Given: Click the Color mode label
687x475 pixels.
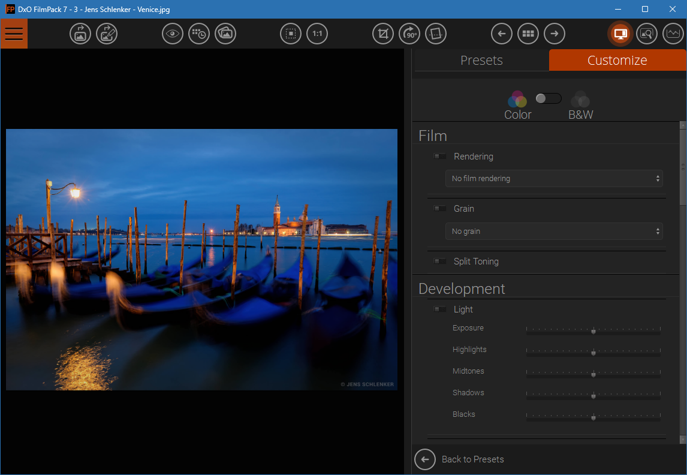Looking at the screenshot, I should coord(517,115).
